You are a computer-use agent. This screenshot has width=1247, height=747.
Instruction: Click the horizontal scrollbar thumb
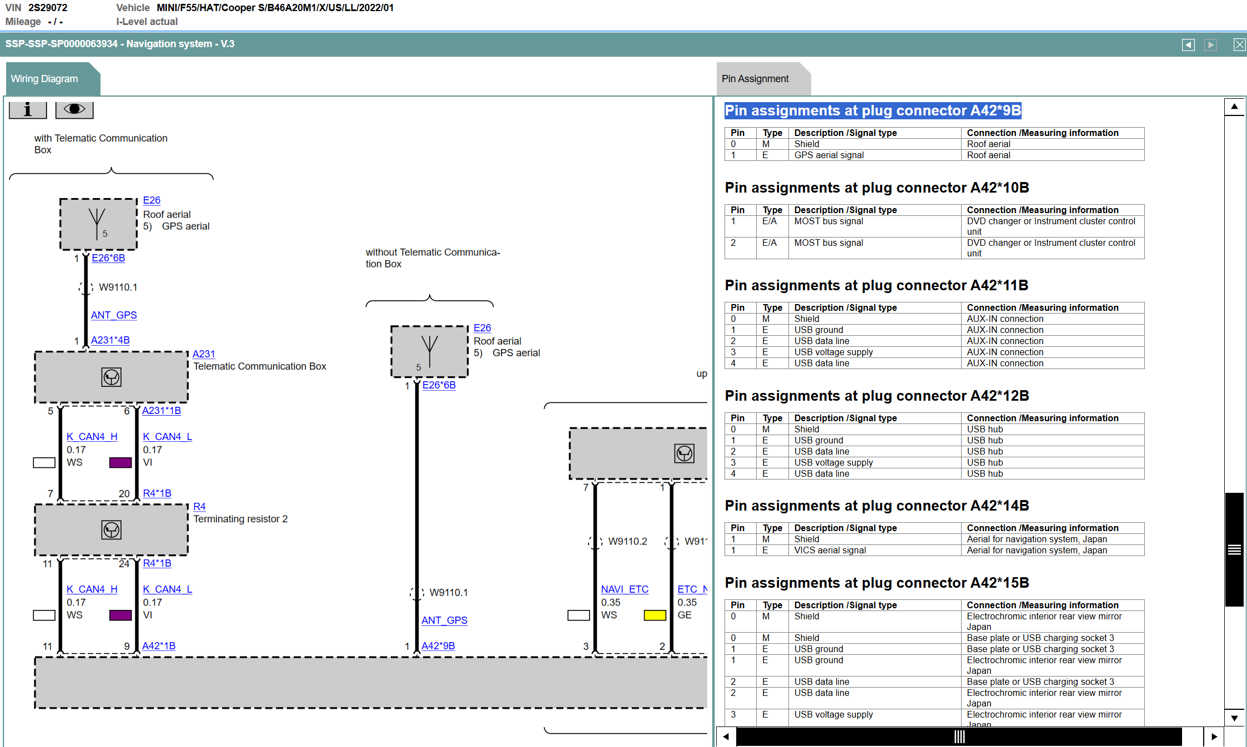pos(959,736)
